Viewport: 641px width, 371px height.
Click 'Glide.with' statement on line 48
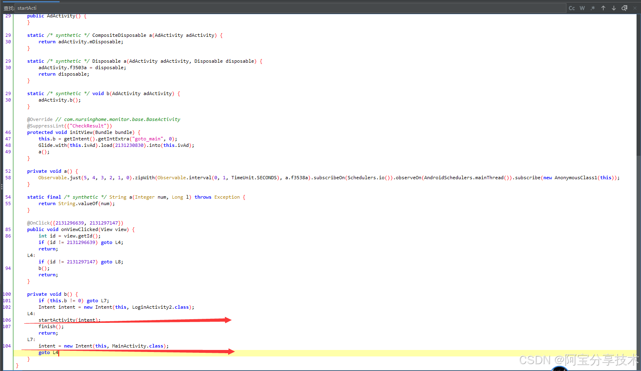(53, 145)
